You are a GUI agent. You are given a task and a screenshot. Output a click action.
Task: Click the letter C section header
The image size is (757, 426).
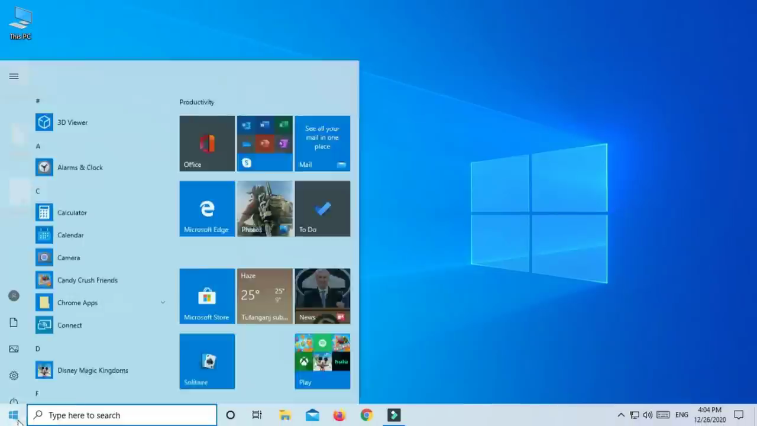click(38, 191)
